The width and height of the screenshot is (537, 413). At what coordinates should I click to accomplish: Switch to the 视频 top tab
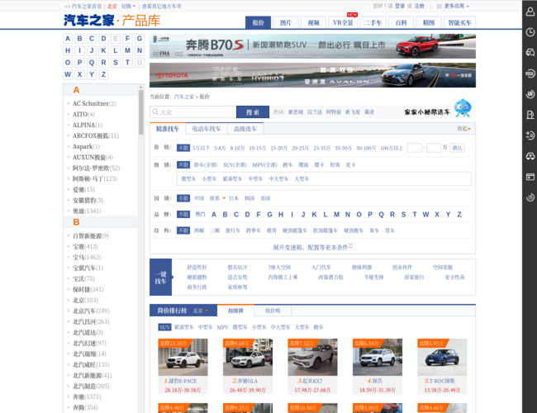[313, 22]
